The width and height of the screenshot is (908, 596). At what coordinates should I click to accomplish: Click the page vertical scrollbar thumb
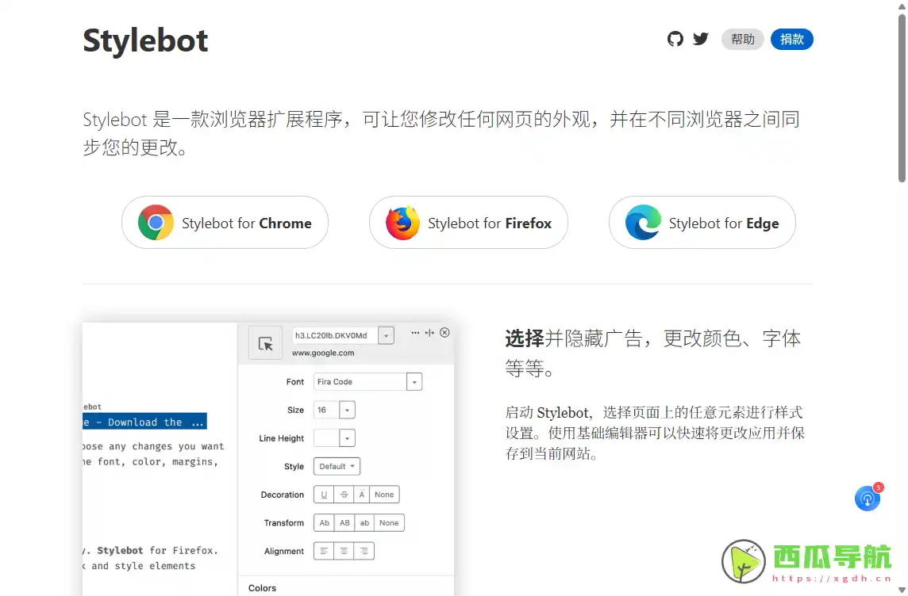click(902, 98)
